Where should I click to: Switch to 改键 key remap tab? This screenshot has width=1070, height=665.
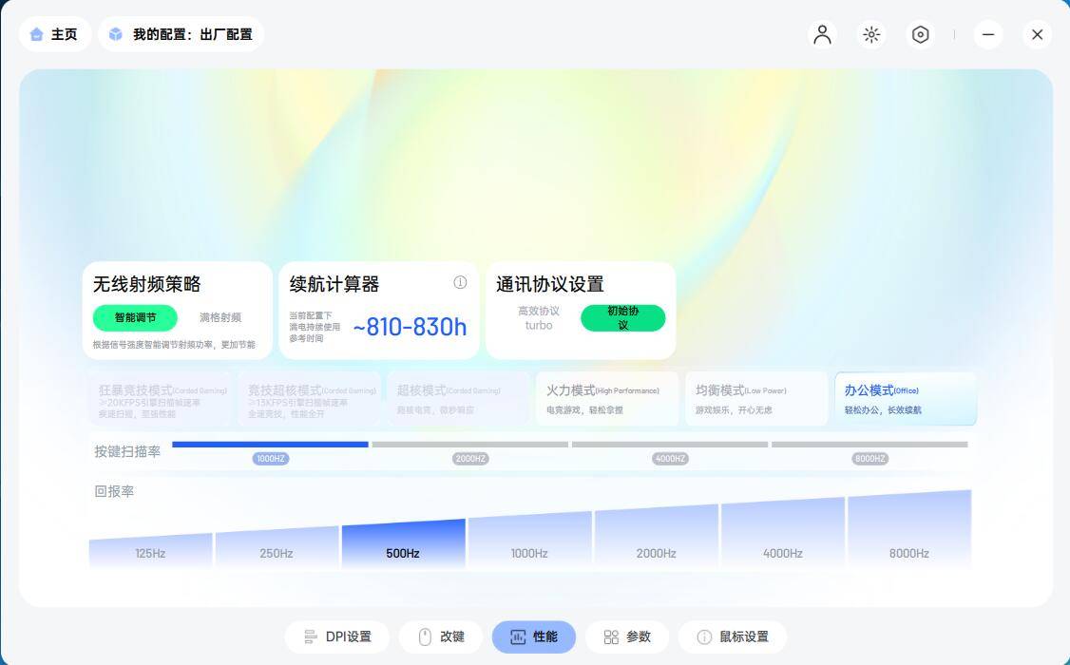[441, 637]
